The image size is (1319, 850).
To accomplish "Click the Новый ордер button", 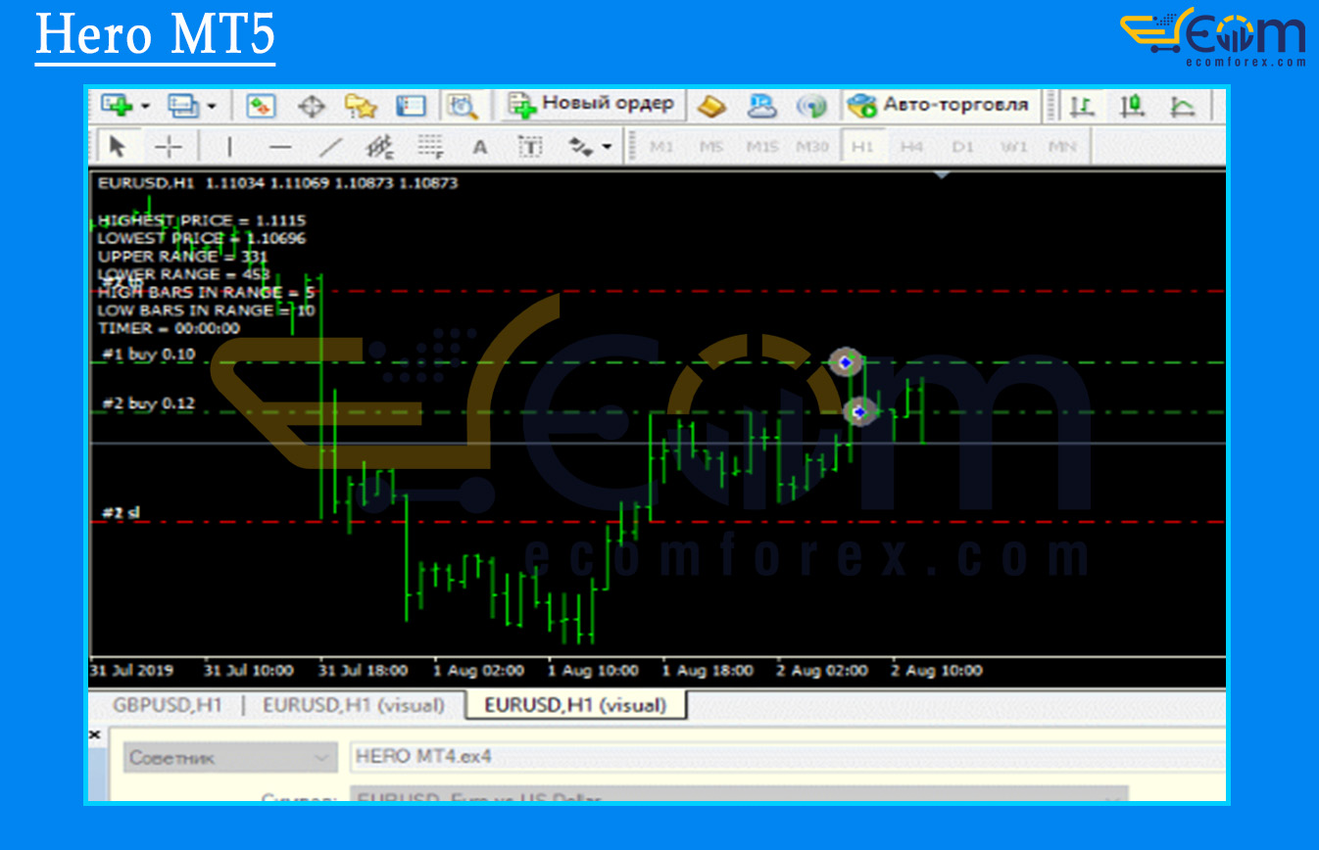I will (x=592, y=105).
